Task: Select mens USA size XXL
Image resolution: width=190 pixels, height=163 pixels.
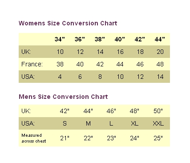Action: coord(158,123)
